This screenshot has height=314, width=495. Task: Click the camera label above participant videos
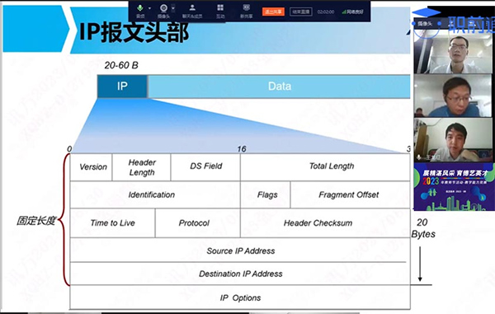(x=425, y=24)
